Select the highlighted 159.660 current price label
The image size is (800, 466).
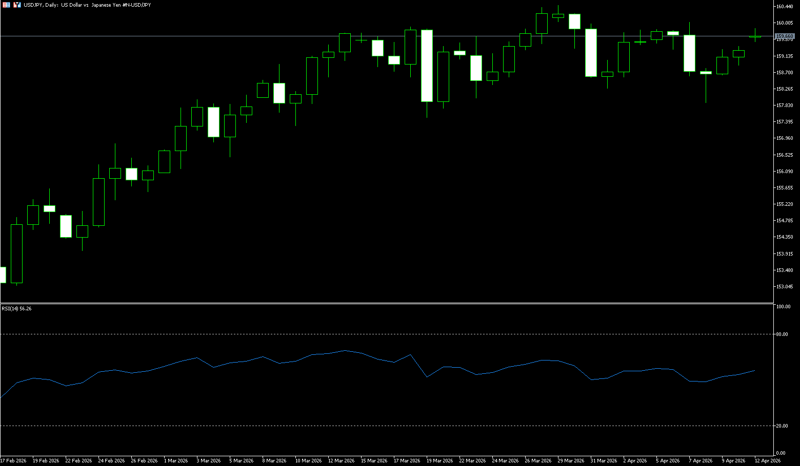(784, 36)
